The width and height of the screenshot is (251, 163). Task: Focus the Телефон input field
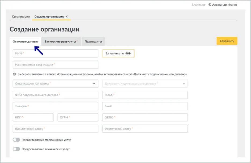[55, 106]
